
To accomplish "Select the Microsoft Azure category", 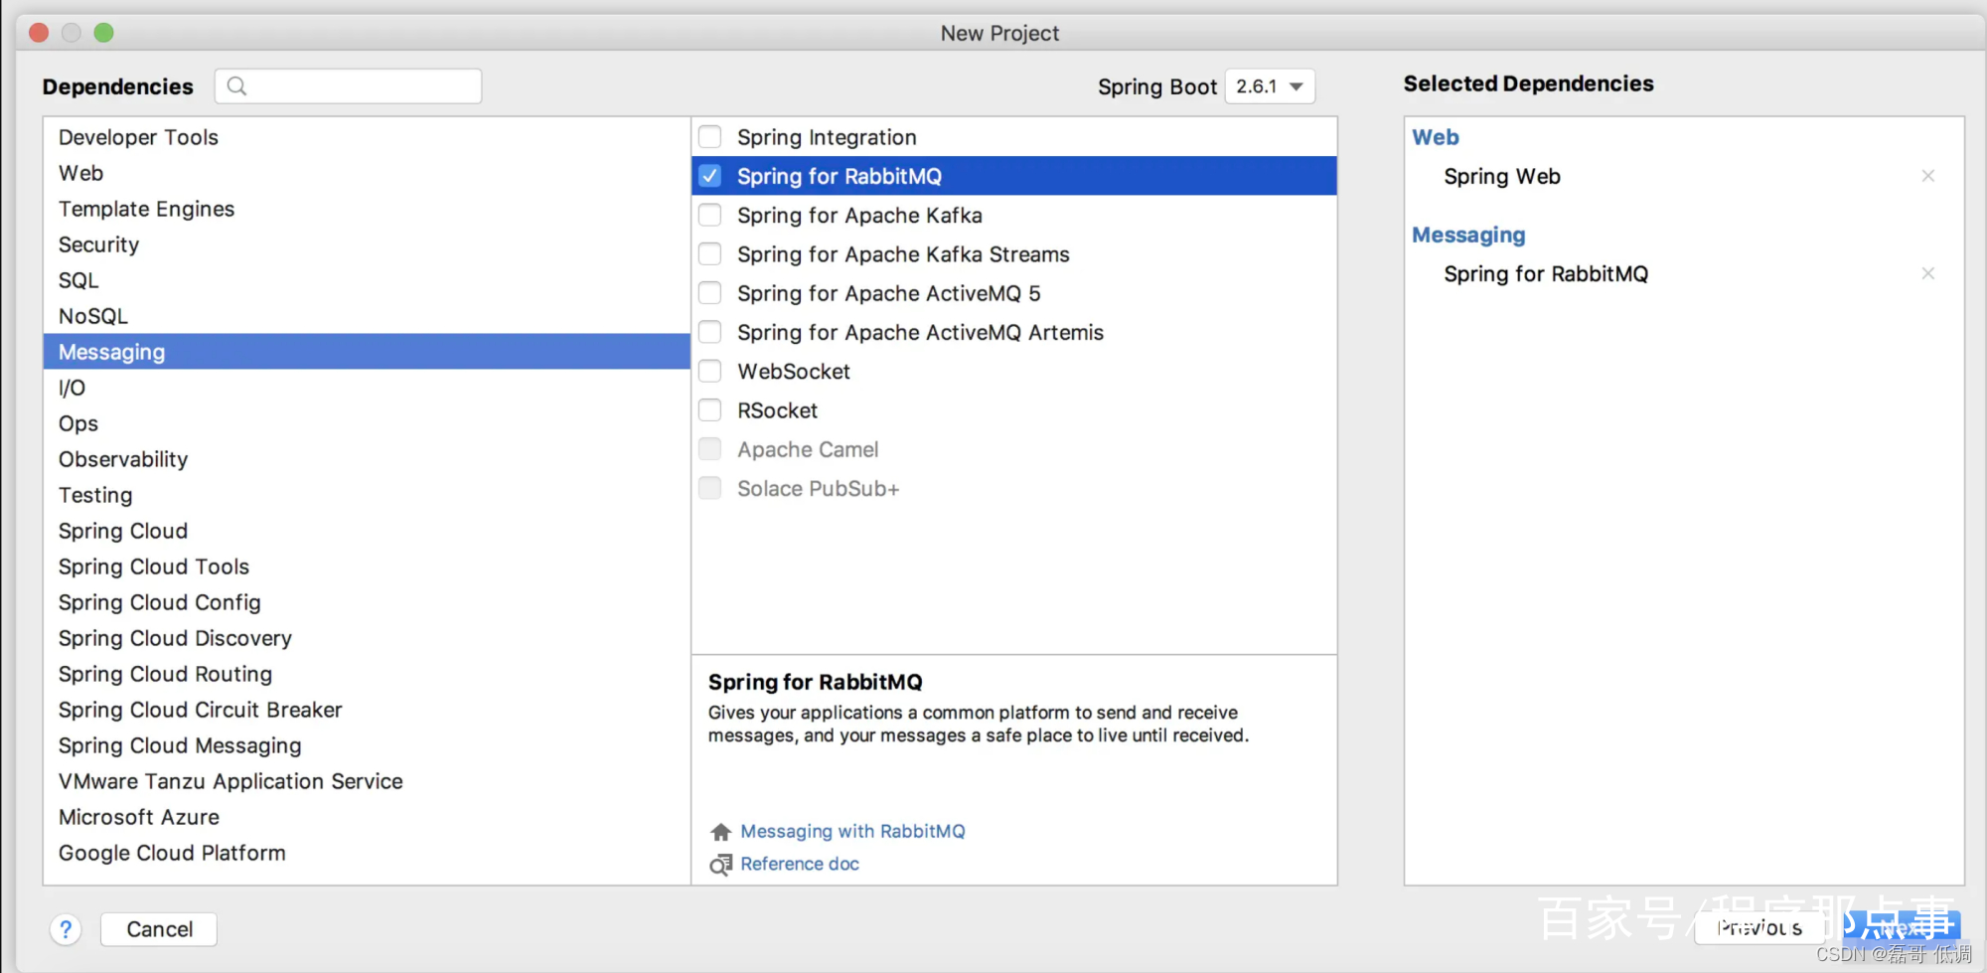I will click(367, 817).
